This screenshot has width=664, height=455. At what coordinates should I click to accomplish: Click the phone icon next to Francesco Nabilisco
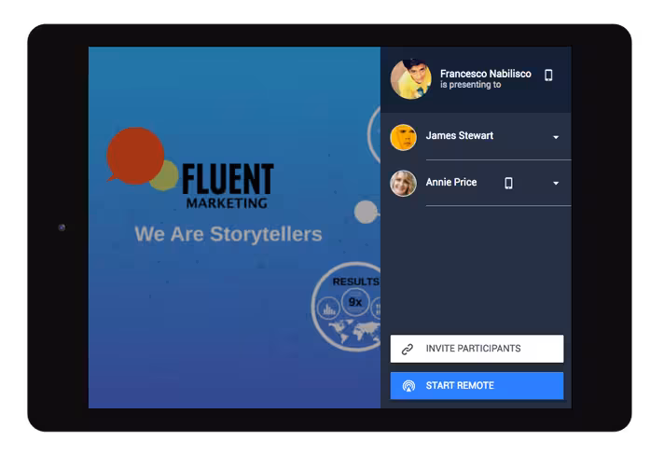[x=548, y=76]
